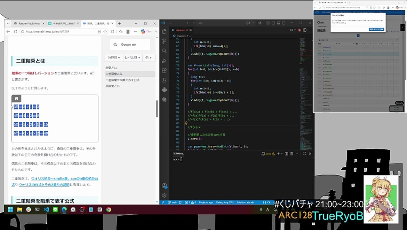
Task: Open the Testing flask view in VS Code
Action: 164,80
